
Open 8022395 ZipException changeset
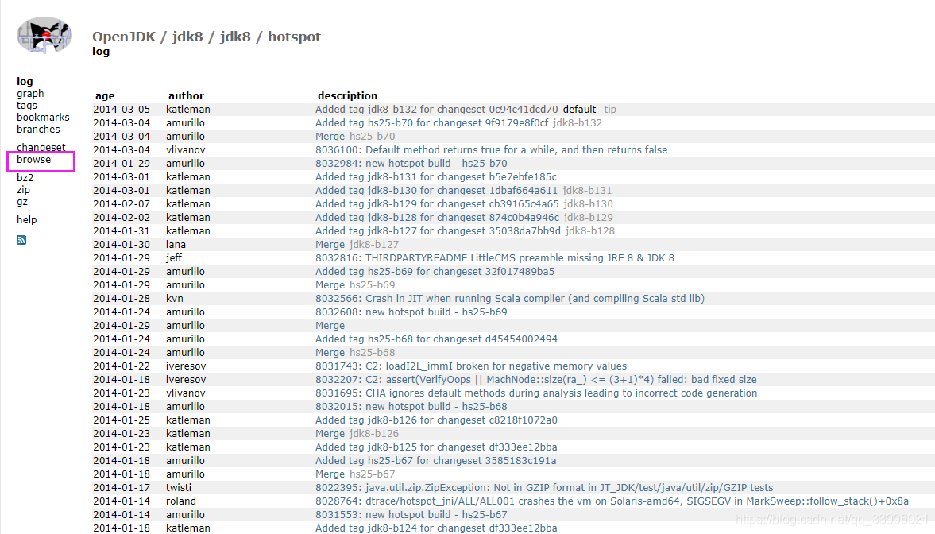(544, 488)
